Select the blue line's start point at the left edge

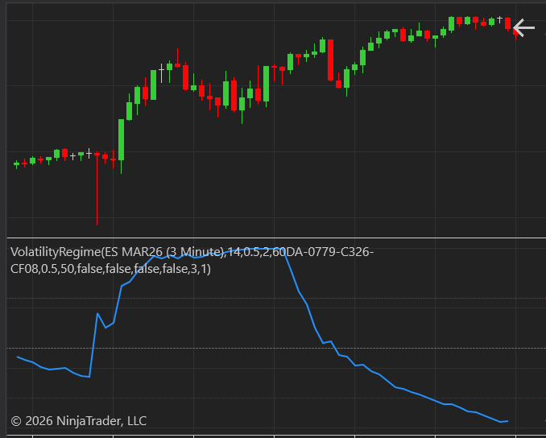(18, 357)
